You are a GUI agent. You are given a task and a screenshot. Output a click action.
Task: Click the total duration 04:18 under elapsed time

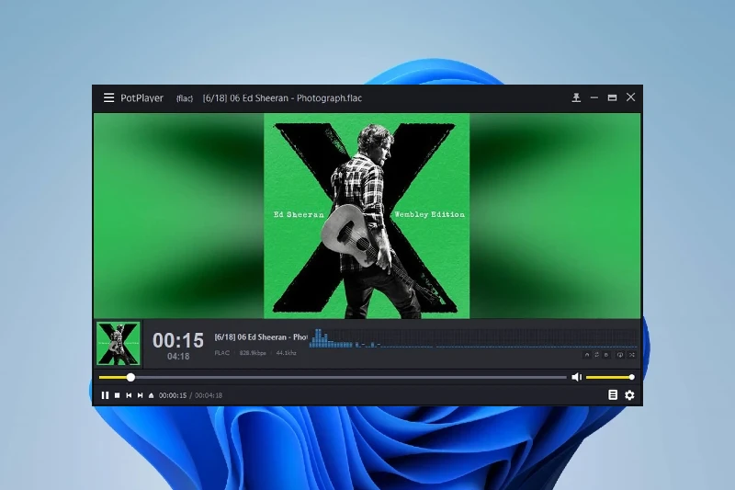tap(178, 357)
